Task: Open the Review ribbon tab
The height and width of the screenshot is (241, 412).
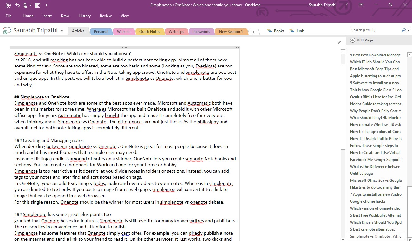Action: point(106,16)
